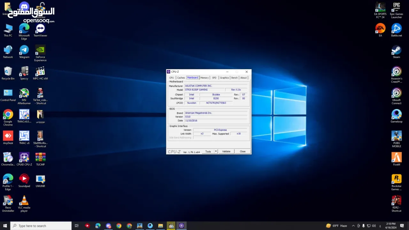Viewport: 409px width, 230px height.
Task: Open MSI Afterburner desktop icon
Action: [x=24, y=96]
